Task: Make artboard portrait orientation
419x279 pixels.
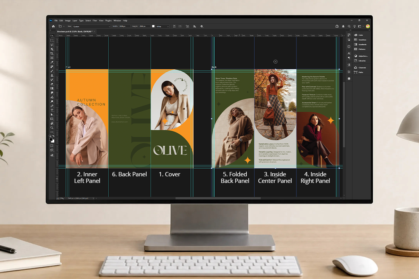Action: (174, 26)
